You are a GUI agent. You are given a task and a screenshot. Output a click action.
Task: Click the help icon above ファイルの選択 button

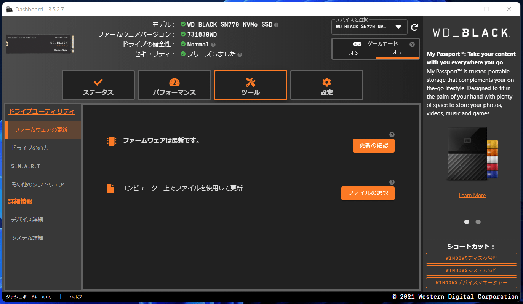point(392,182)
